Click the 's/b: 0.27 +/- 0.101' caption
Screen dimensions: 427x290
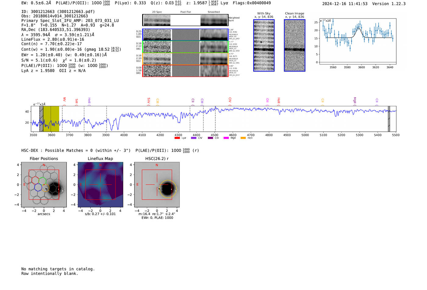click(x=100, y=214)
